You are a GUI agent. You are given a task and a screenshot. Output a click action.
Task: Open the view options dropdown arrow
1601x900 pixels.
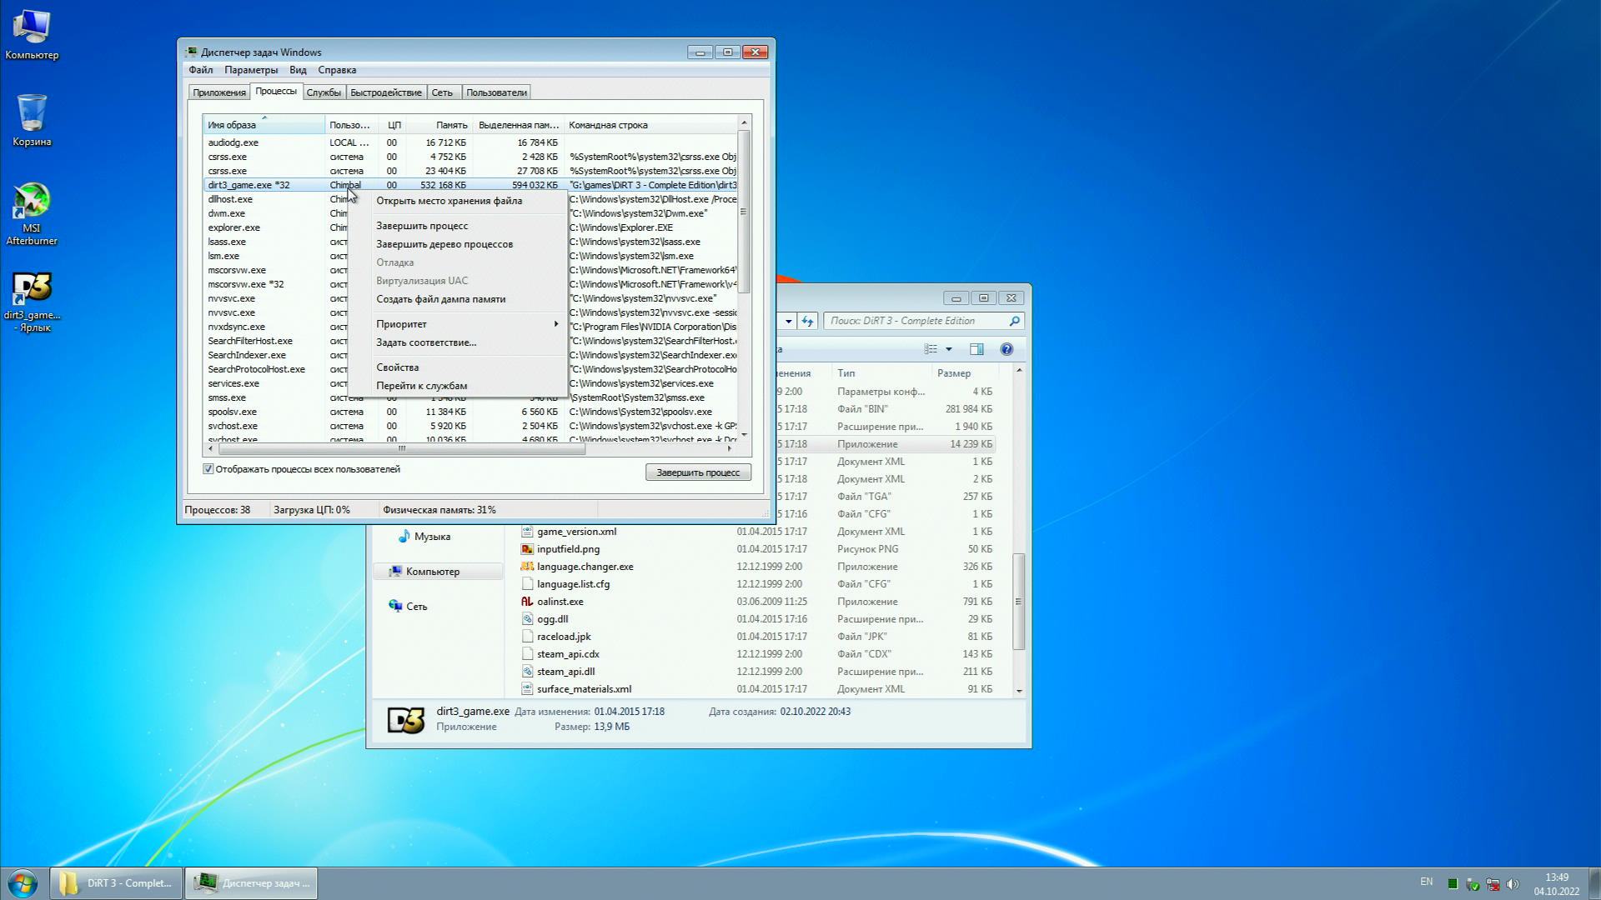pyautogui.click(x=949, y=349)
